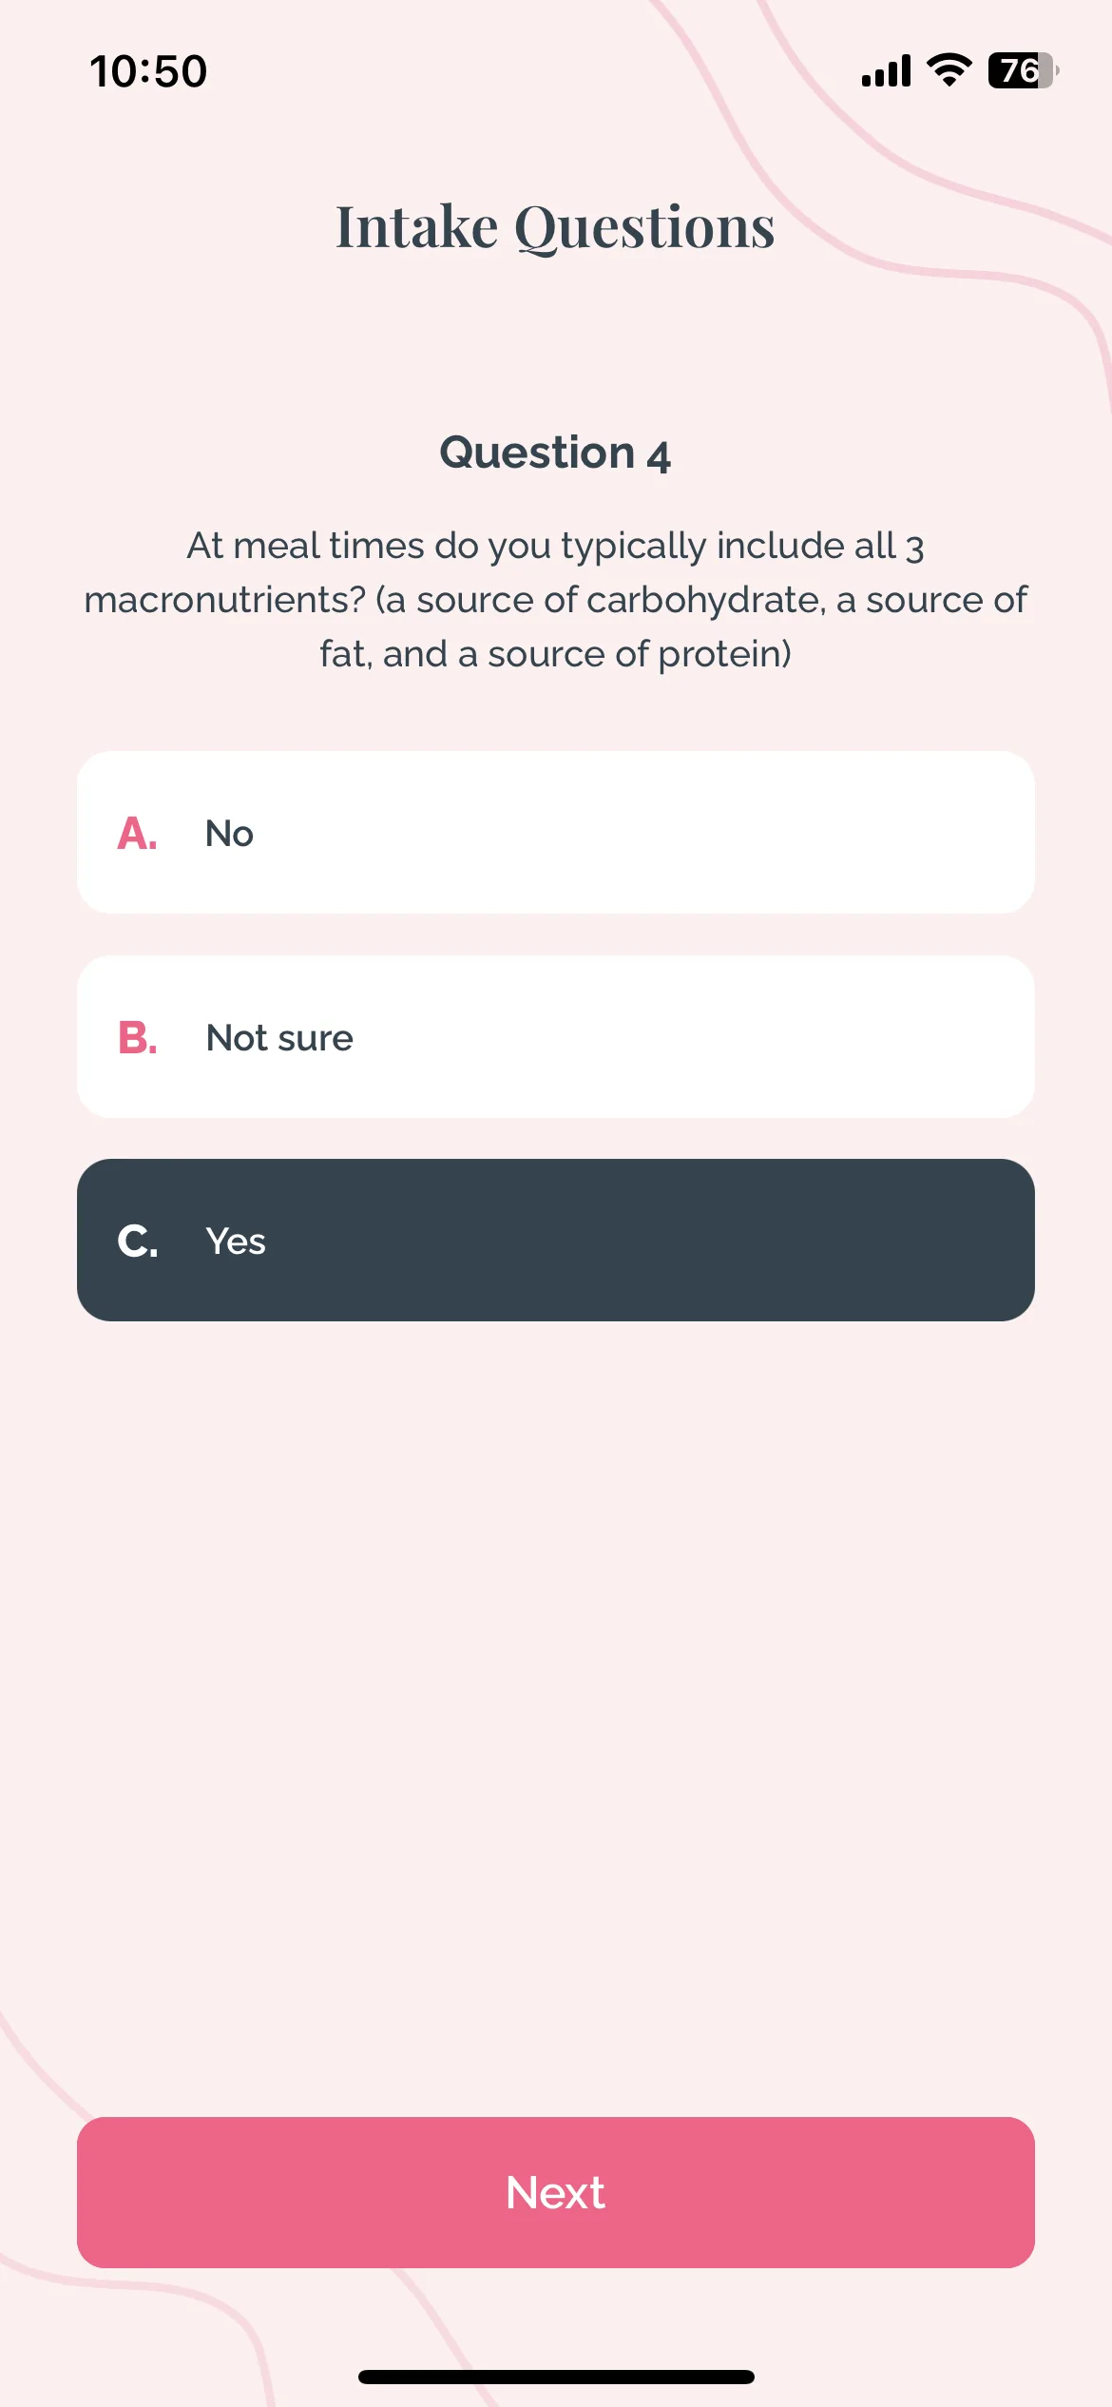Tap the "Not sure" answer text
This screenshot has height=2407, width=1112.
[x=279, y=1037]
